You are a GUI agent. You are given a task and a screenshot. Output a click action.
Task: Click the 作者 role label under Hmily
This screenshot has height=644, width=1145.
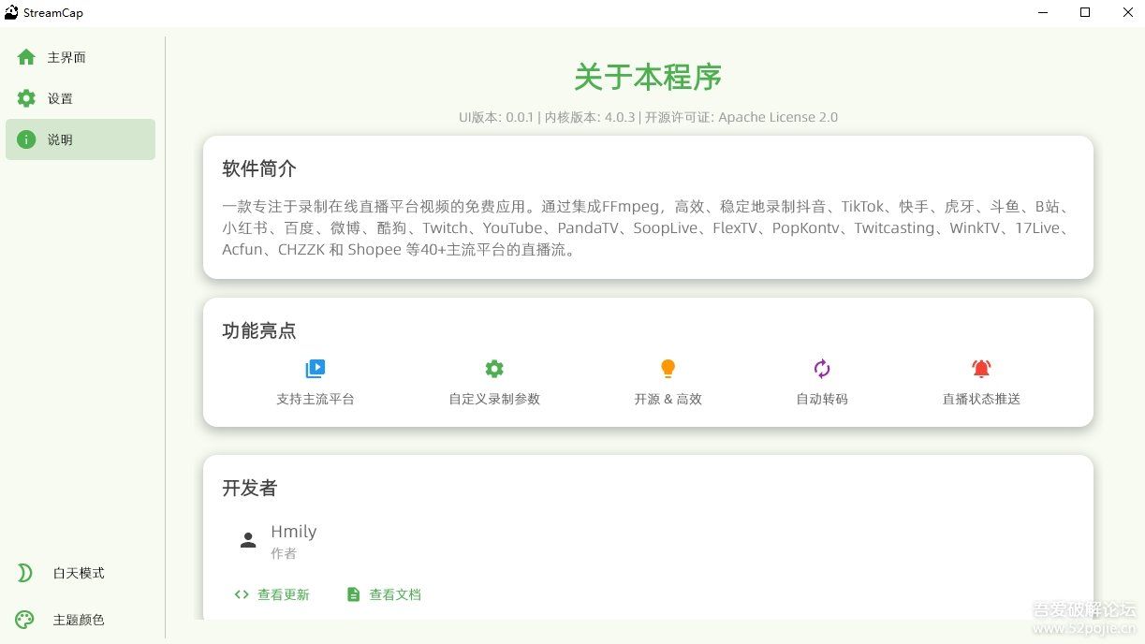click(x=284, y=553)
